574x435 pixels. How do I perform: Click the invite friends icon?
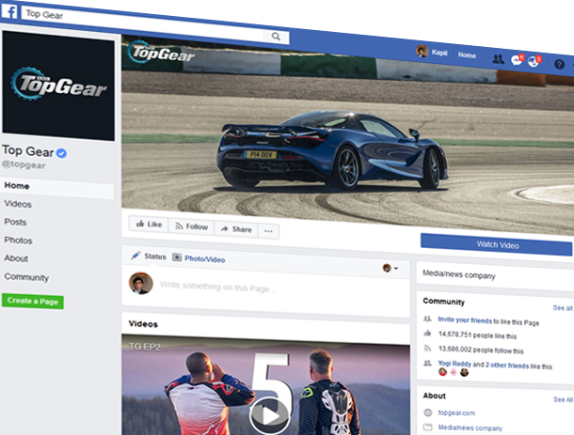[x=427, y=318]
